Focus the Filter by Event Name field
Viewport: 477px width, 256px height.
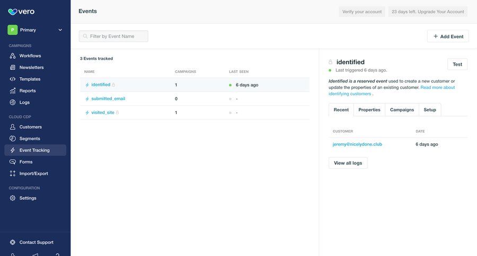pyautogui.click(x=113, y=36)
